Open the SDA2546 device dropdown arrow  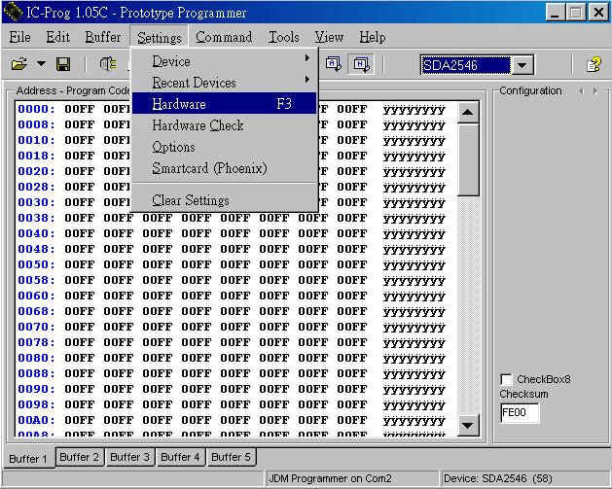coord(522,65)
